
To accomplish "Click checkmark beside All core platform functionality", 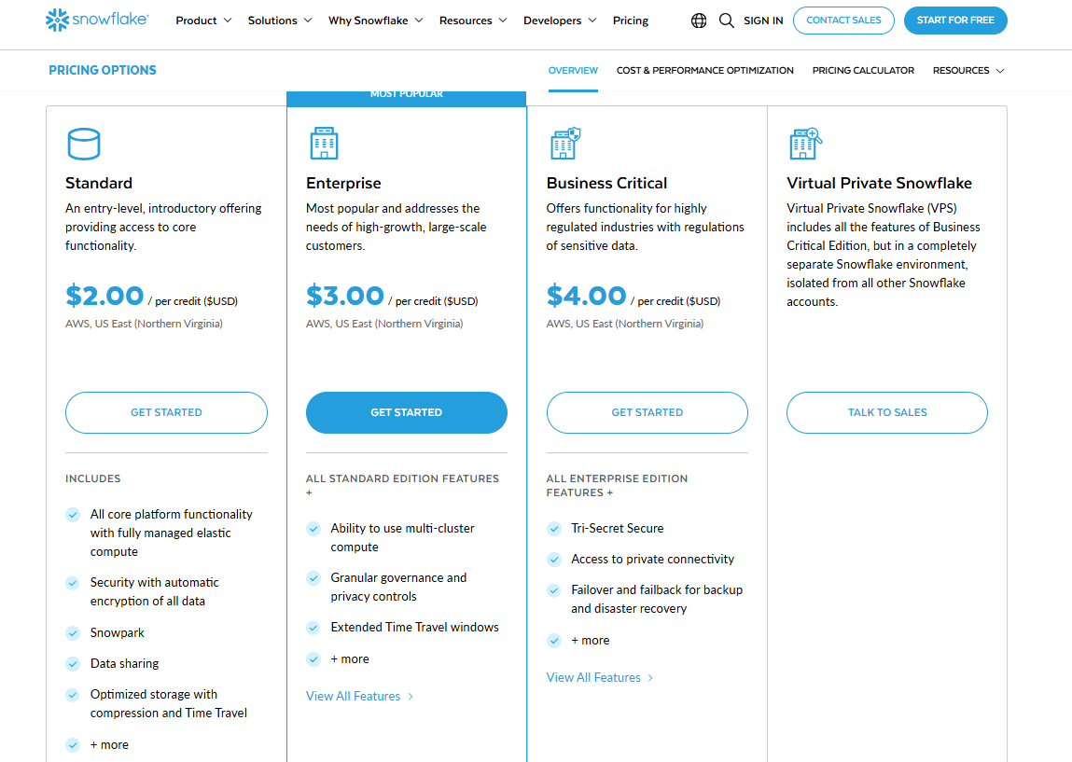I will 73,515.
